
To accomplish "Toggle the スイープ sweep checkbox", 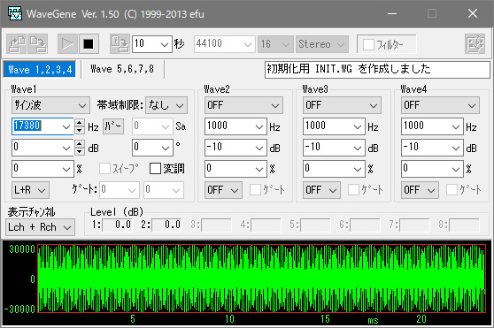I will pos(104,169).
